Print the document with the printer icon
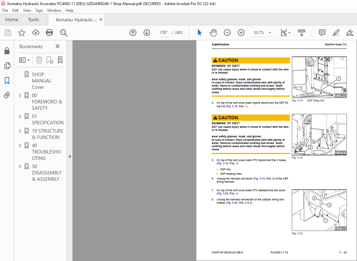Viewport: 357px width, 261px height. (x=49, y=33)
